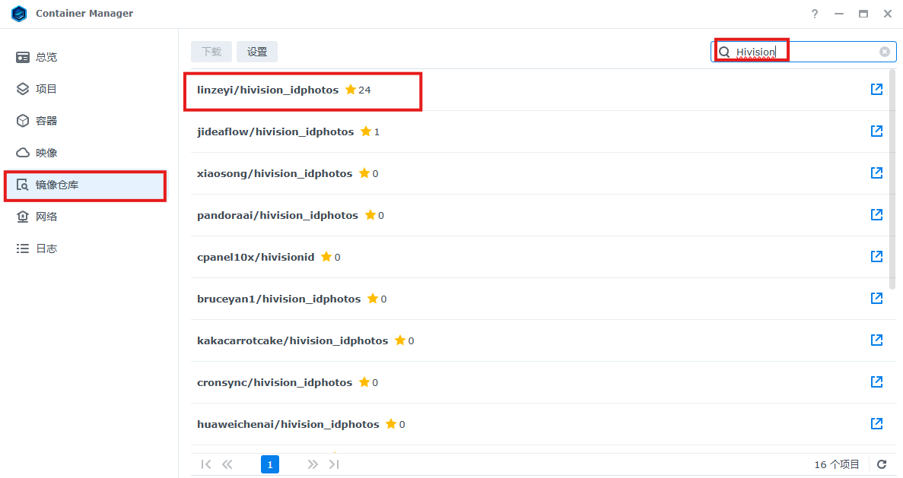Click the refresh icon in footer
903x478 pixels.
[882, 464]
